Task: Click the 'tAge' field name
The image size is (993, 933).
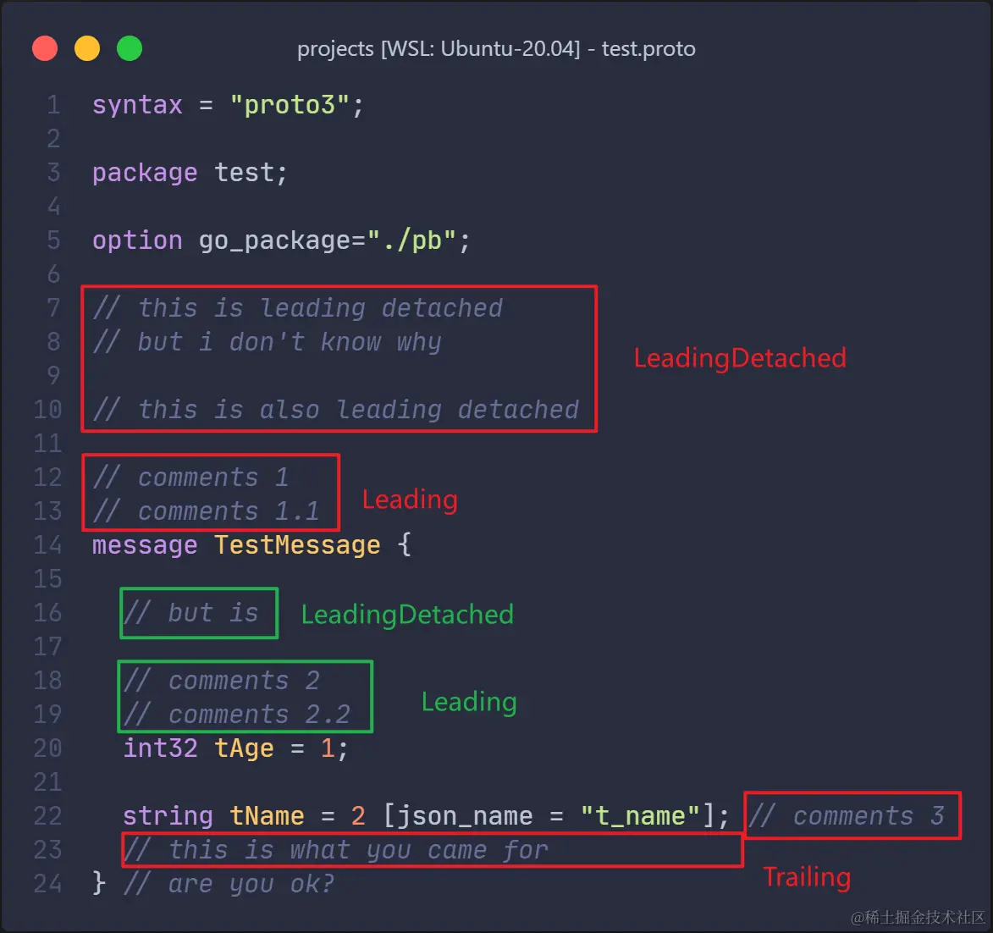Action: point(245,749)
